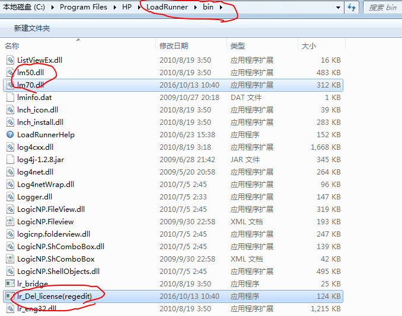Expand the arrow after bin breadcrumb

(221, 8)
